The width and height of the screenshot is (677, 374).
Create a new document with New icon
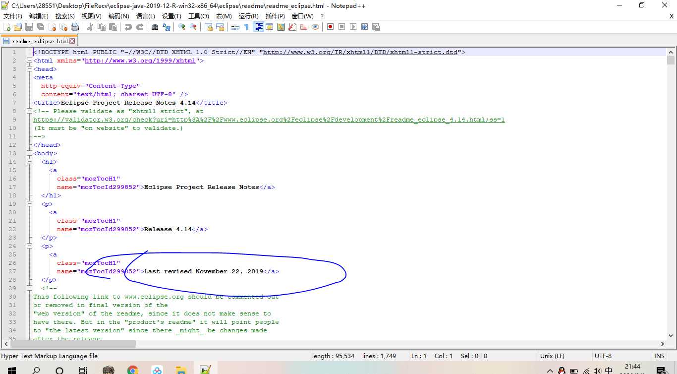pyautogui.click(x=7, y=27)
